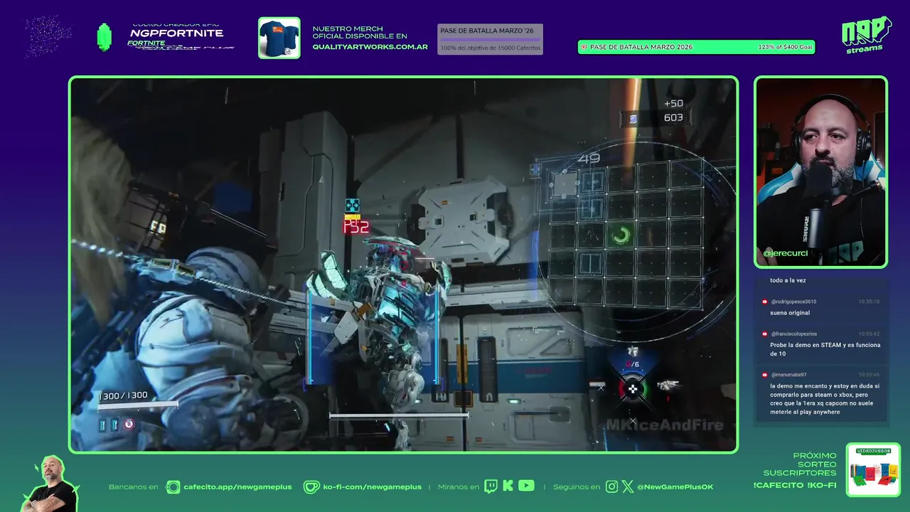Click '100% del objetivo de 15000 Cafecitos'
Viewport: 910px width, 512px height.
(491, 48)
